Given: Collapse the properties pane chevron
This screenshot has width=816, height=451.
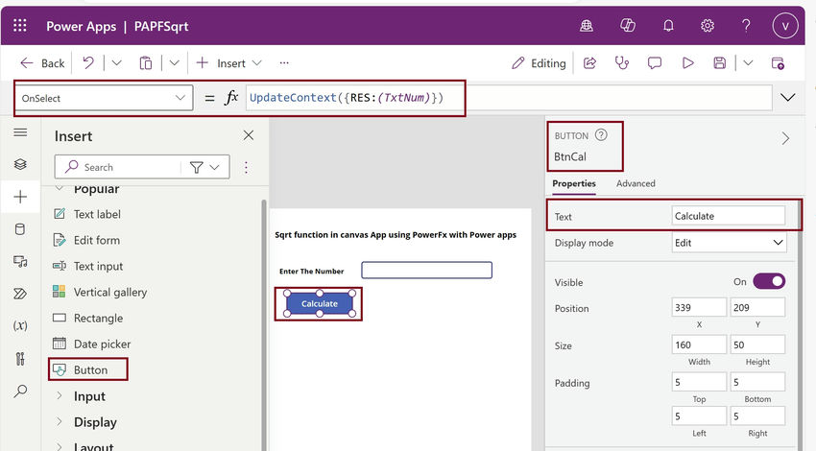Looking at the screenshot, I should (786, 138).
